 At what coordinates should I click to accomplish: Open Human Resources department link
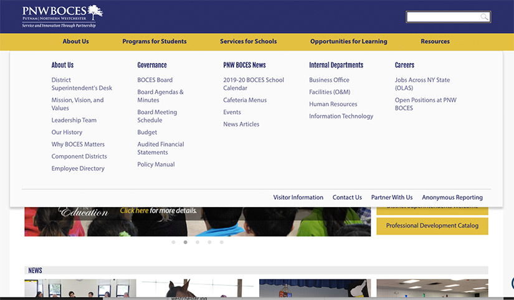[333, 104]
